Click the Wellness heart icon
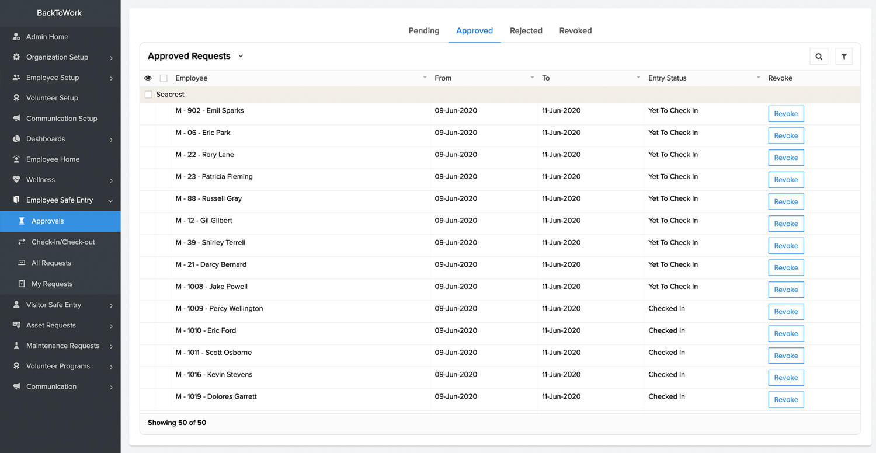Viewport: 876px width, 453px height. point(16,180)
